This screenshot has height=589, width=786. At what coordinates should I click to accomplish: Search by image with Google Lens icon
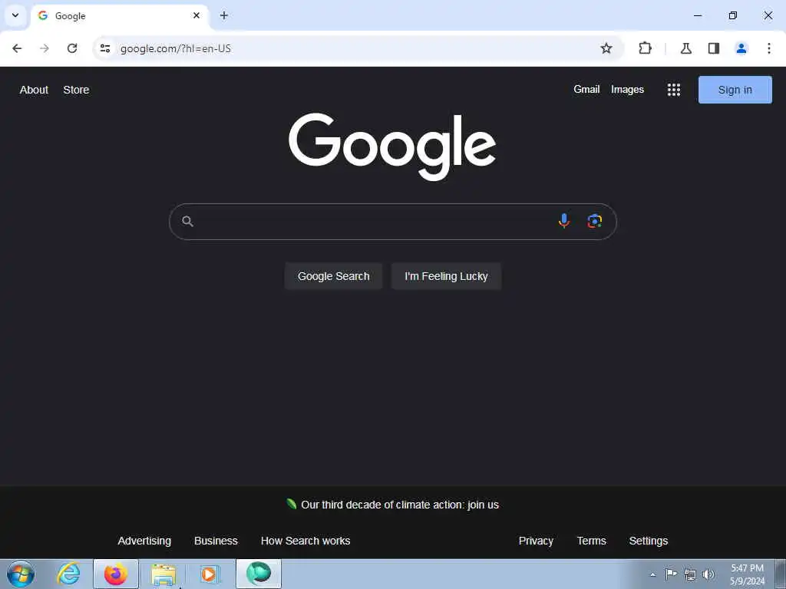(x=595, y=221)
